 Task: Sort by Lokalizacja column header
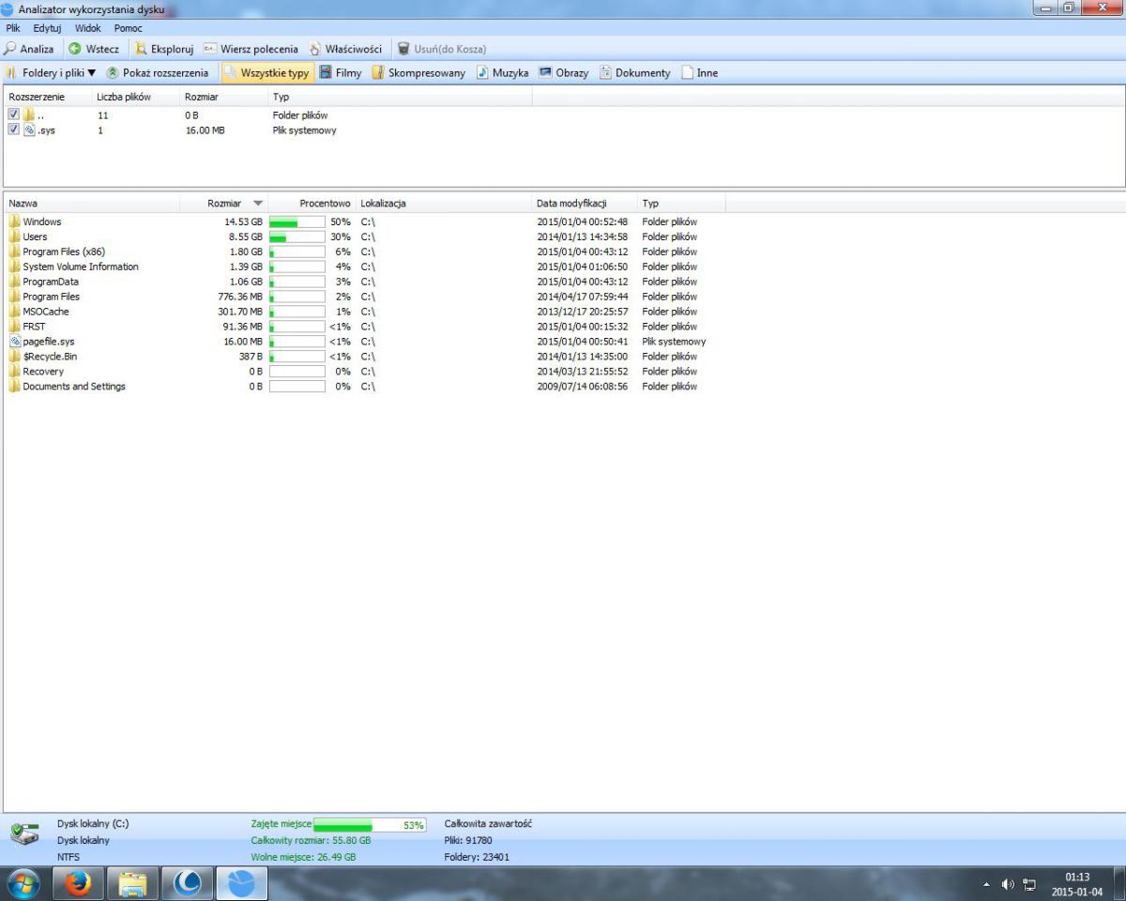tap(444, 203)
